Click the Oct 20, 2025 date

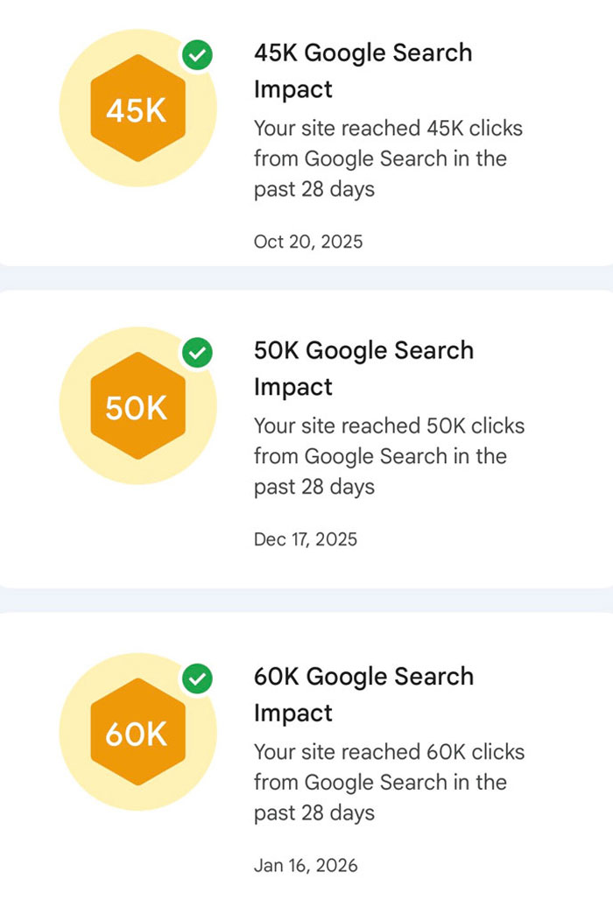tap(308, 242)
